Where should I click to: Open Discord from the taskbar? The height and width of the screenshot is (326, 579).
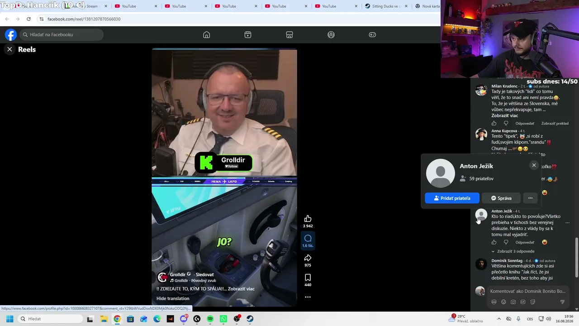click(184, 319)
